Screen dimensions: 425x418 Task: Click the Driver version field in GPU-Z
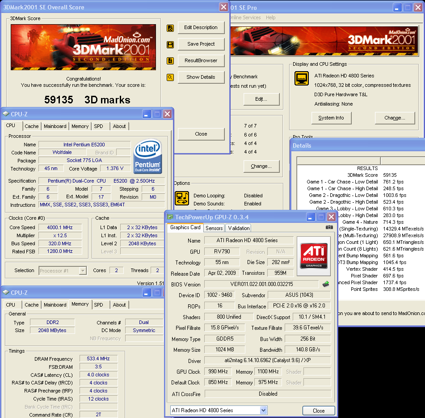[x=268, y=360]
